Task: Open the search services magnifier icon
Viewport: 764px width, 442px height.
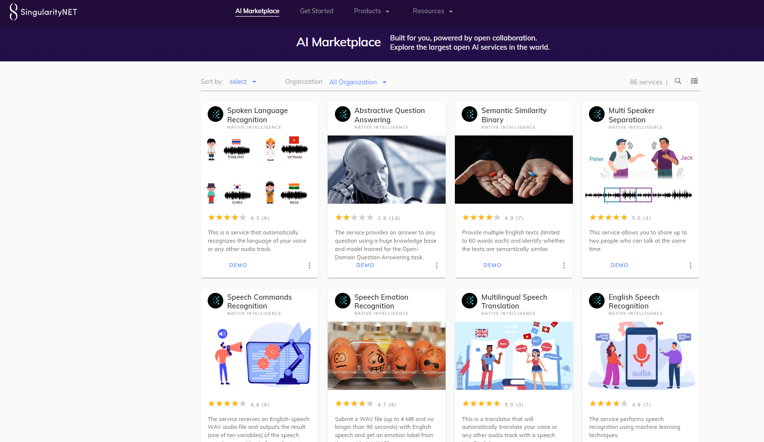Action: 678,81
